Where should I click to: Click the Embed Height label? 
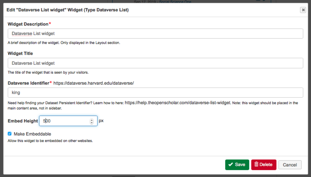(23, 121)
